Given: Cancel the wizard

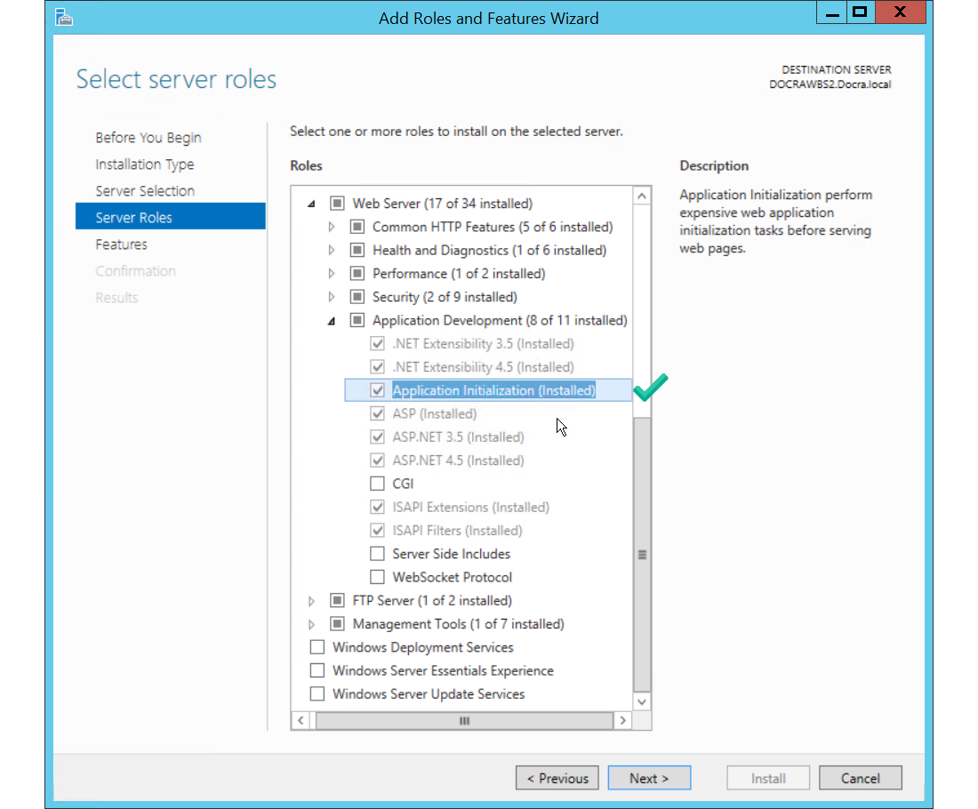Looking at the screenshot, I should point(860,778).
